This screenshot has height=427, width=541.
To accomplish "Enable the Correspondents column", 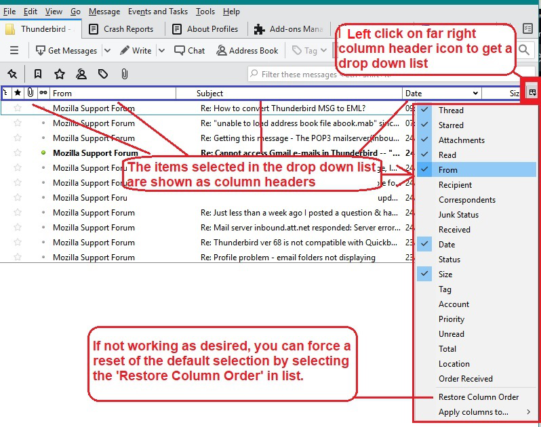I will [477, 200].
